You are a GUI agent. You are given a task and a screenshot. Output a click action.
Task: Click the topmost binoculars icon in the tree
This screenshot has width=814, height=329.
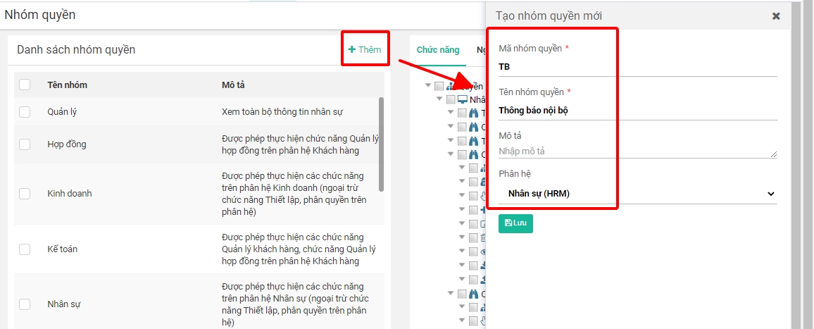click(474, 113)
